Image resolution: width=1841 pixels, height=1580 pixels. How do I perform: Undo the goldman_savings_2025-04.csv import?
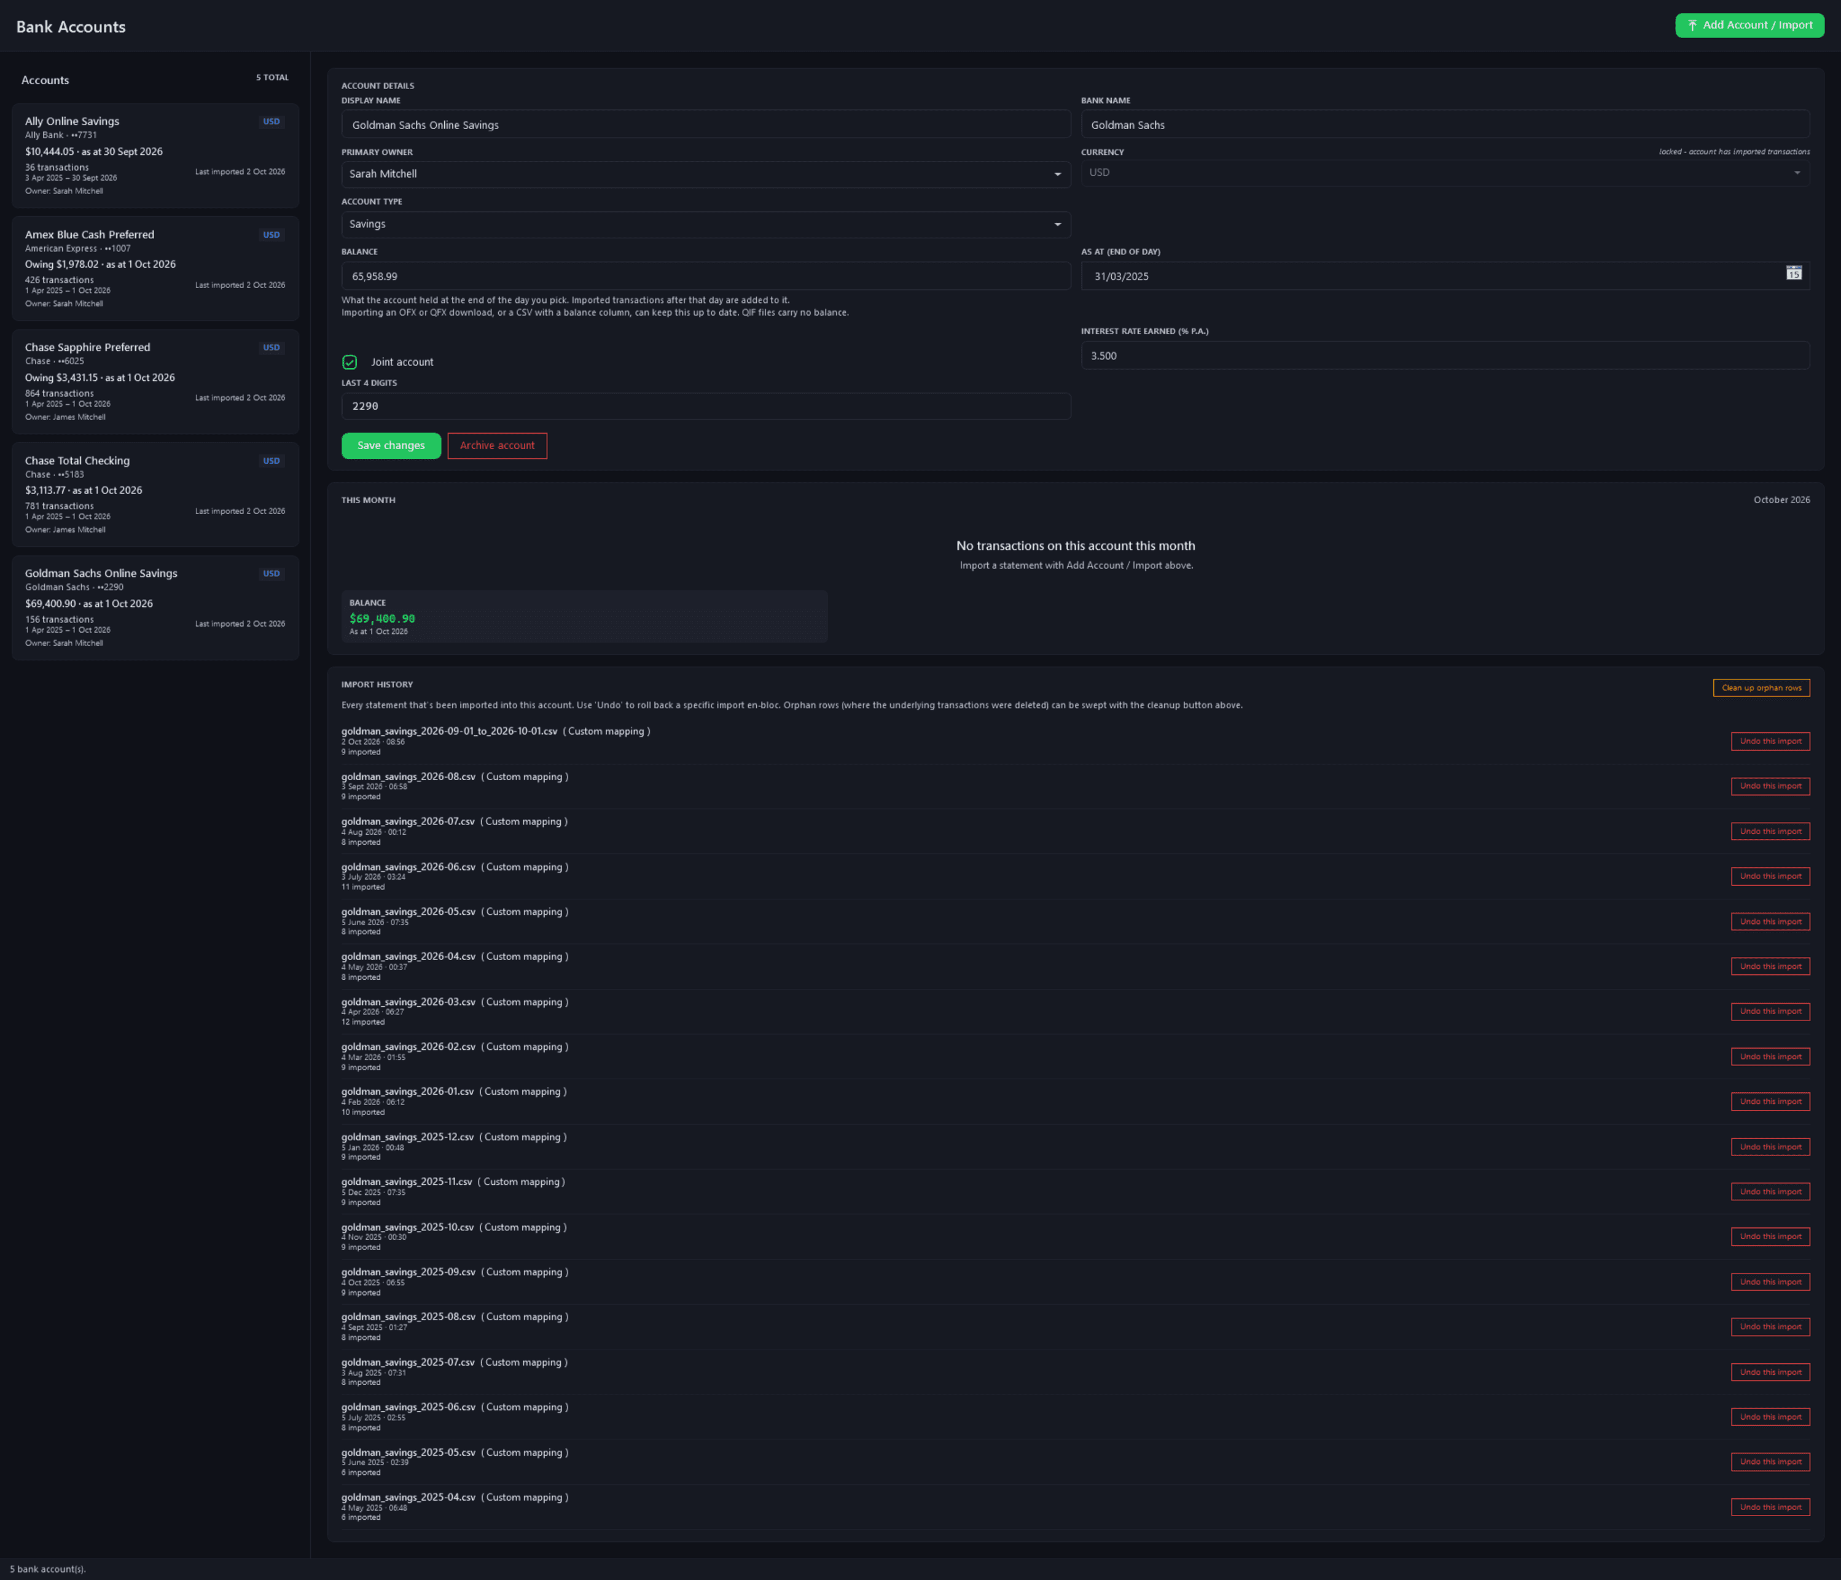tap(1770, 1507)
